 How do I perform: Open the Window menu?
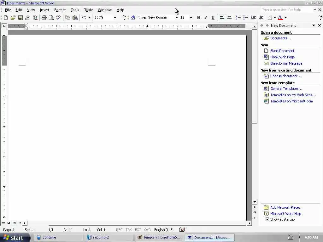pyautogui.click(x=105, y=10)
